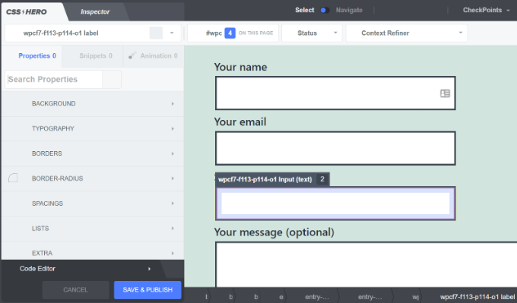Click the blue 4 count badge
Screen dimensions: 517x303
click(230, 33)
